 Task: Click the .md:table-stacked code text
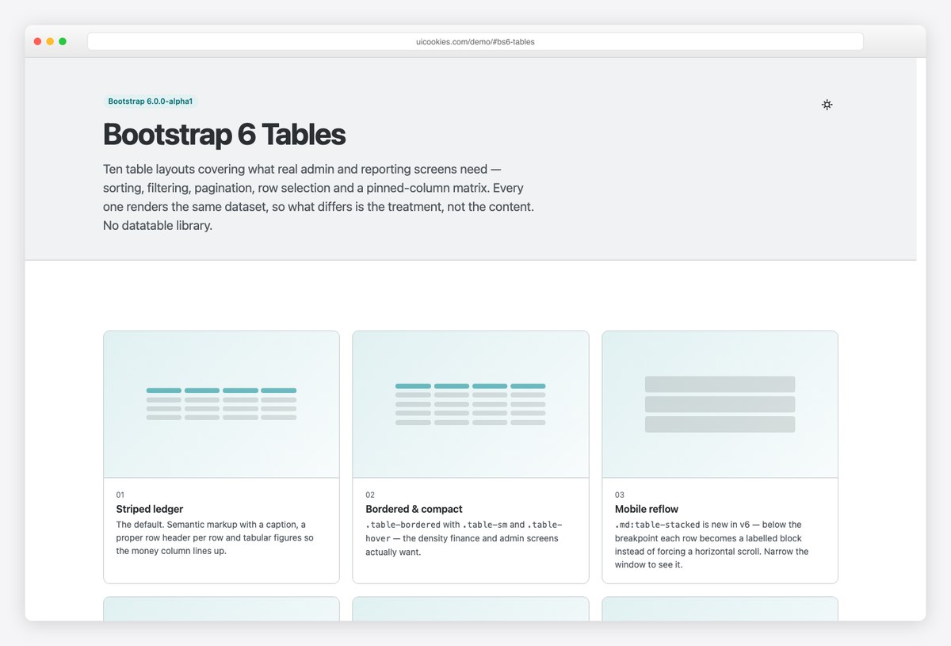pyautogui.click(x=658, y=525)
